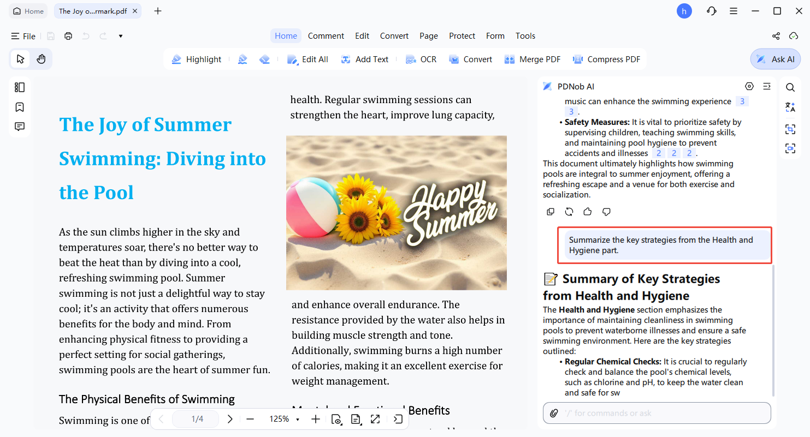
Task: Click the Compress PDF button
Action: pyautogui.click(x=606, y=59)
